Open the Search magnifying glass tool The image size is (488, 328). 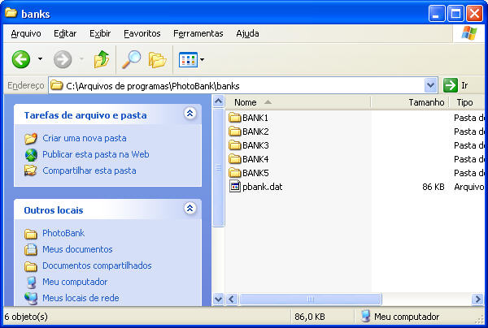131,59
